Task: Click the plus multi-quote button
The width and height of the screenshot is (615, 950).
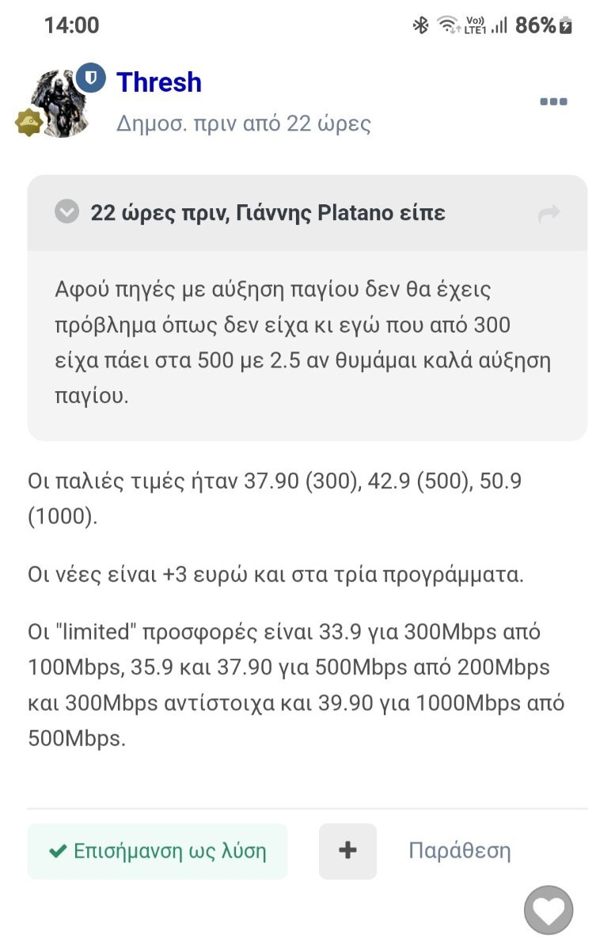Action: tap(347, 851)
